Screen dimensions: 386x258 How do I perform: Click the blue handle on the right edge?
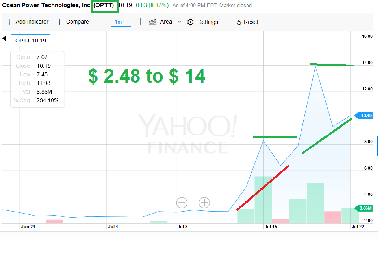[x=377, y=146]
